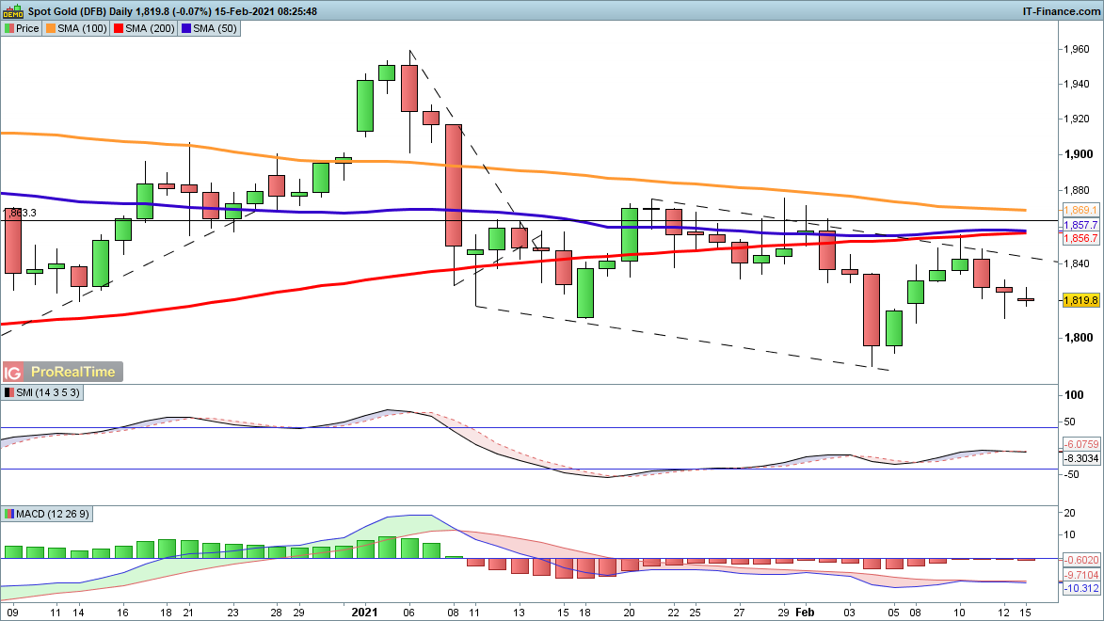Click the orange 1,869.1 price axis label
This screenshot has height=621, width=1104.
click(x=1080, y=209)
